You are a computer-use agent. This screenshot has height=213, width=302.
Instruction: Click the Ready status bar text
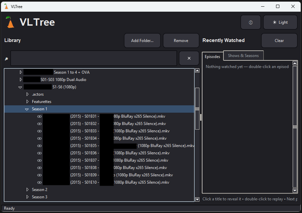[x=9, y=208]
